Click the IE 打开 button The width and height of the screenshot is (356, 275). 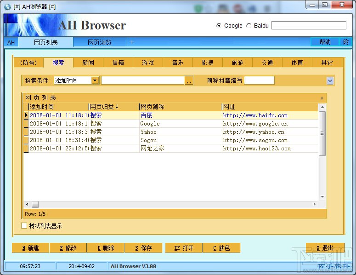point(184,248)
